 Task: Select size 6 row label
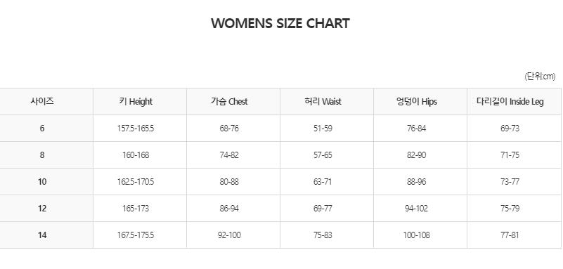[x=42, y=129]
